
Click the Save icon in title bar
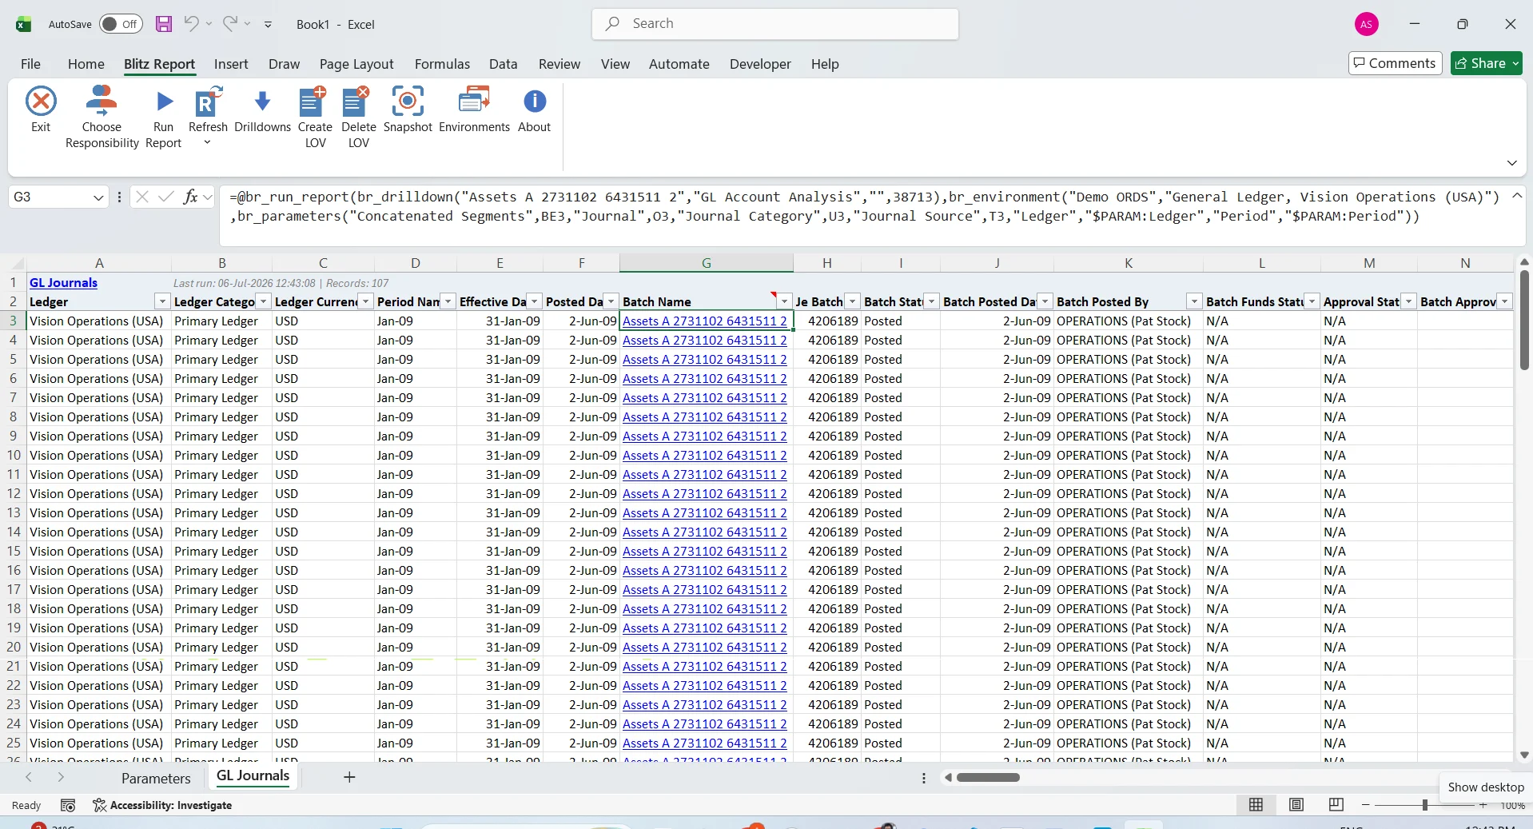(x=164, y=24)
